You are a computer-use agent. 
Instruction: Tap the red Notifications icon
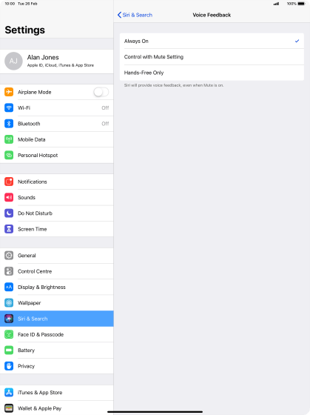coord(9,182)
